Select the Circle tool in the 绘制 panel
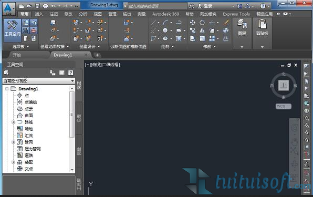 tap(165, 30)
